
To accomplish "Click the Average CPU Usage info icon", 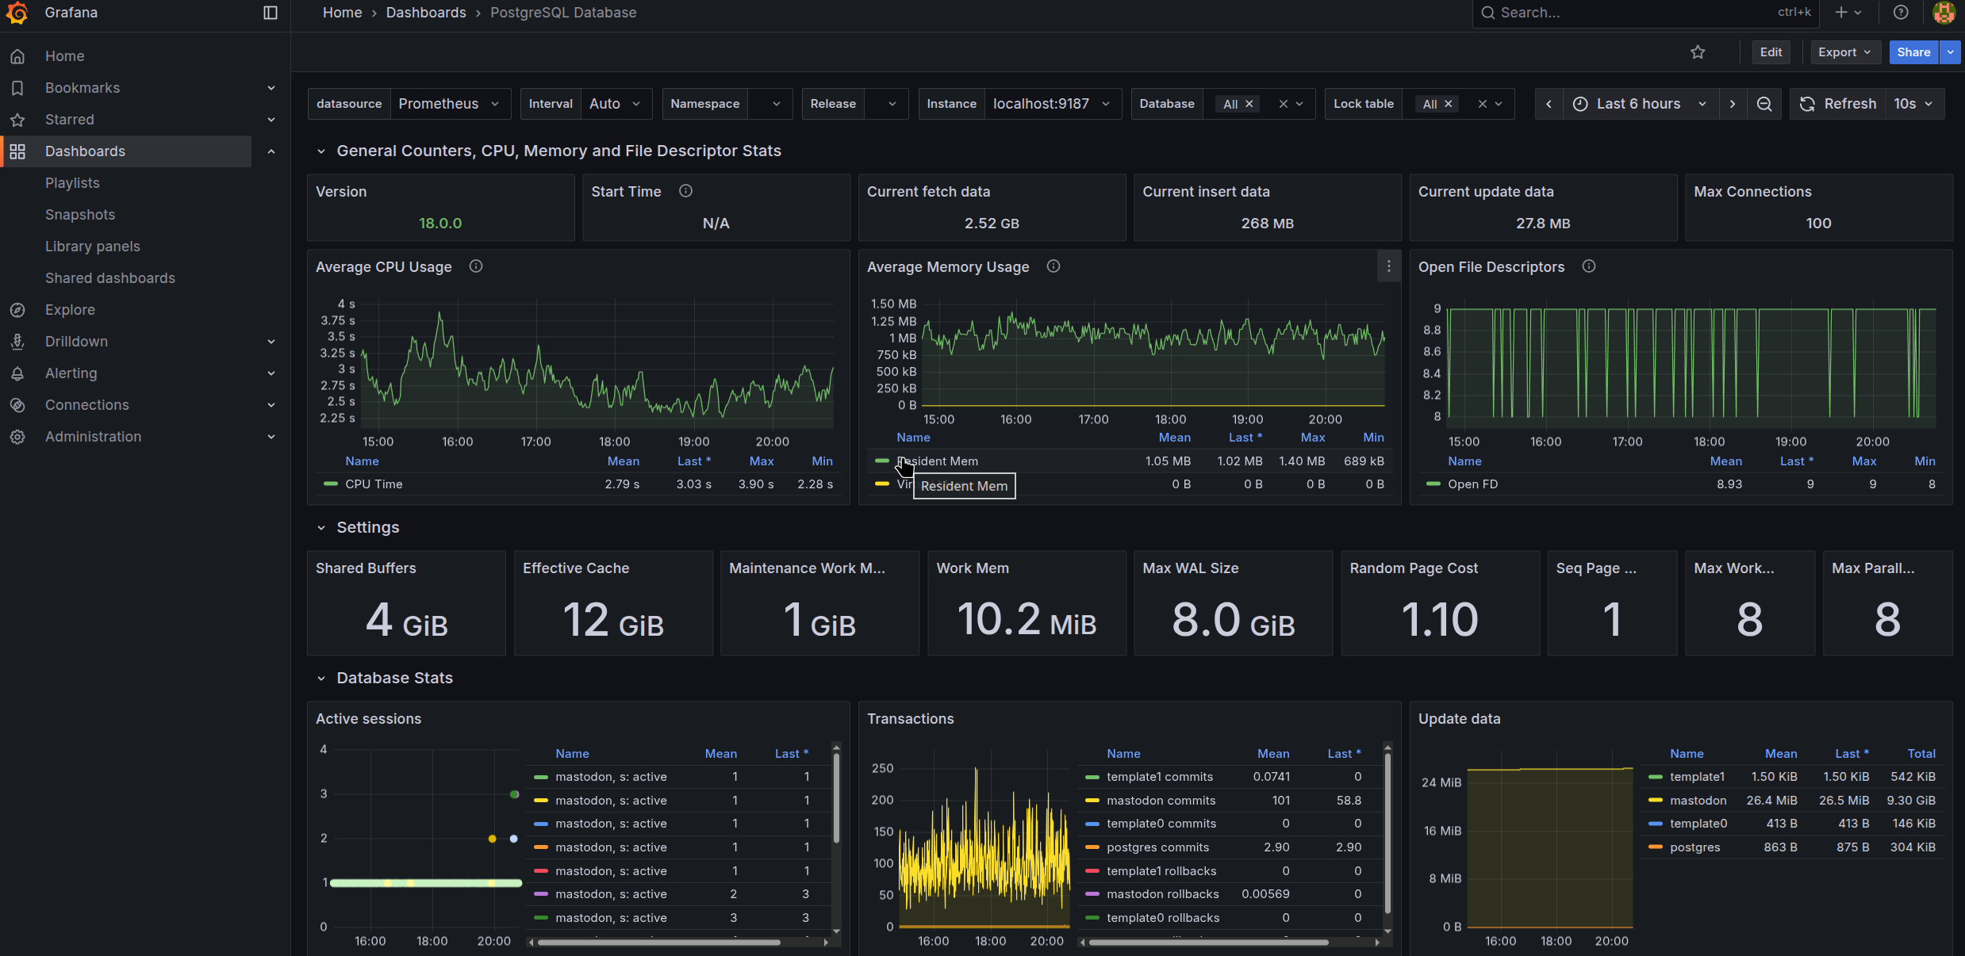I will pyautogui.click(x=476, y=266).
